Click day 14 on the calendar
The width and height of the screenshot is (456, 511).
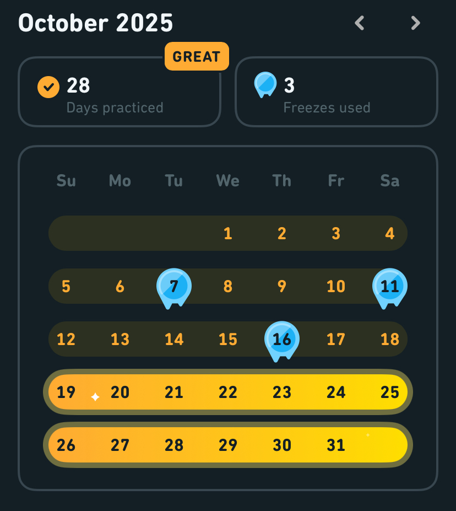tap(174, 340)
